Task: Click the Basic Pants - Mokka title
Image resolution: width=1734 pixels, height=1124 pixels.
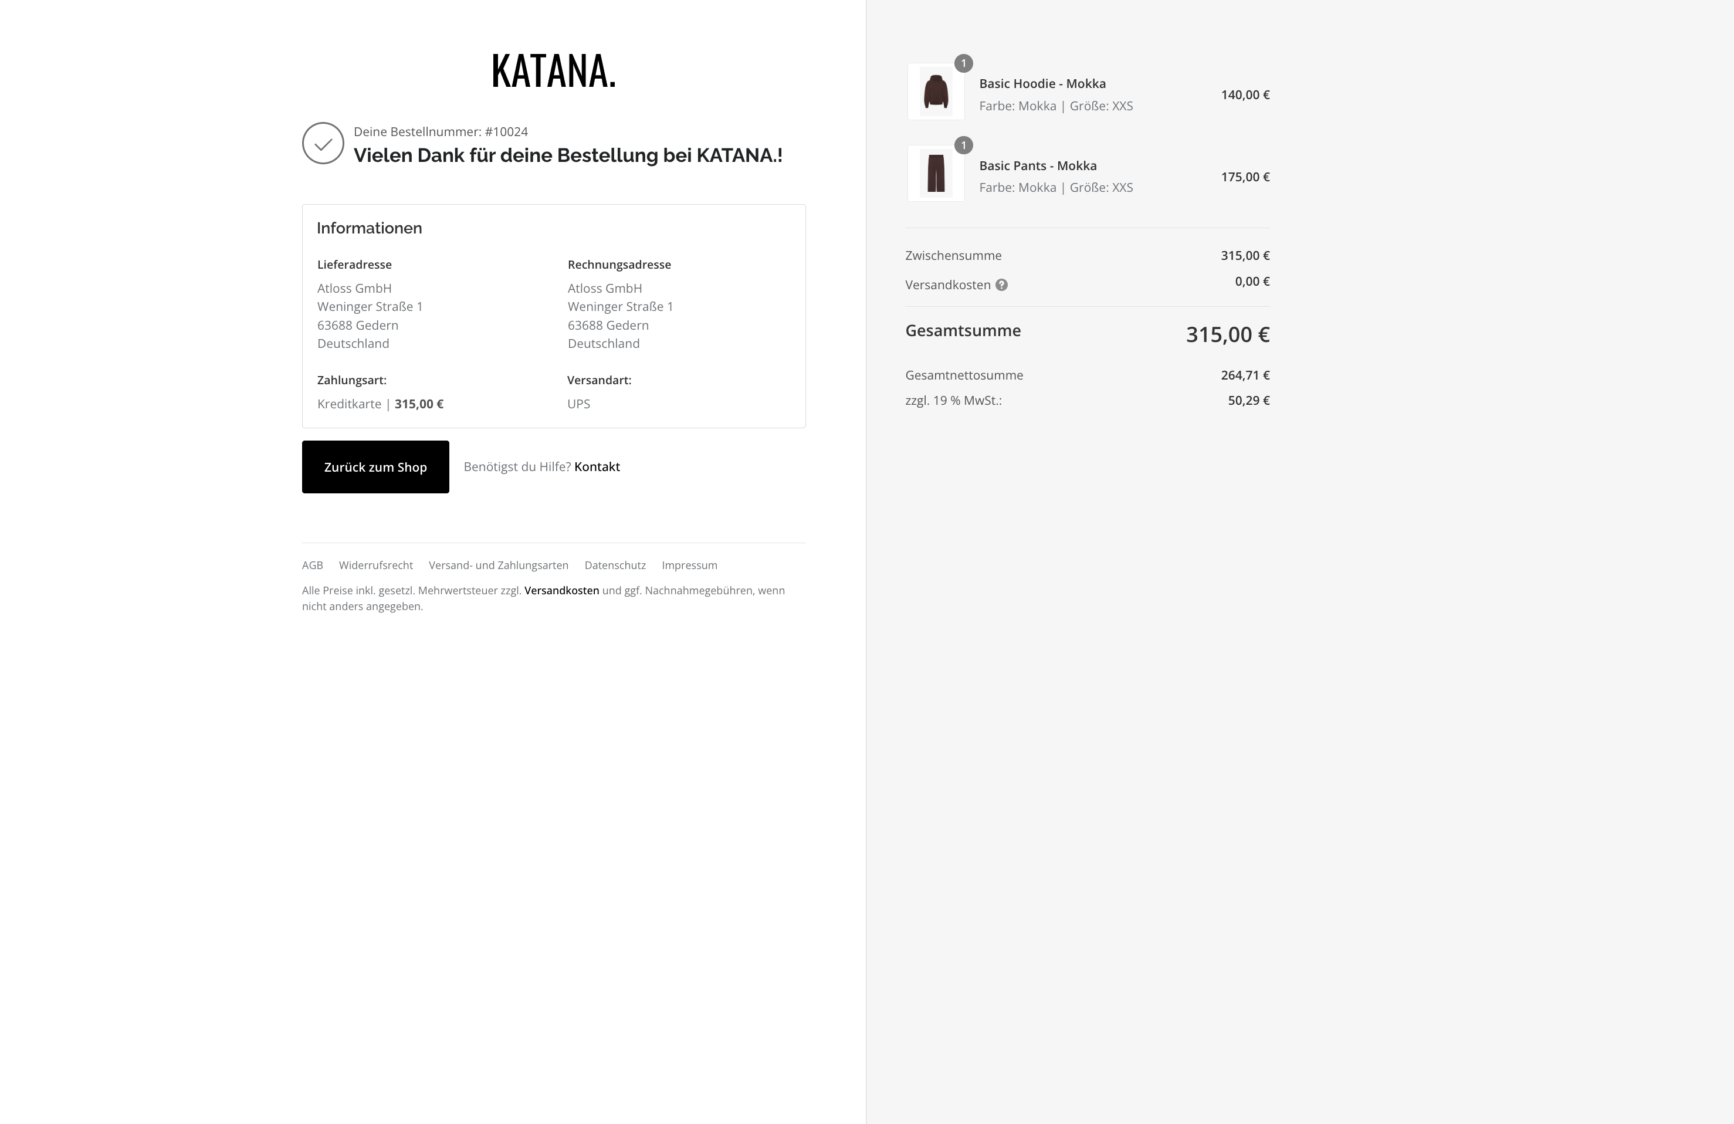Action: click(1038, 166)
